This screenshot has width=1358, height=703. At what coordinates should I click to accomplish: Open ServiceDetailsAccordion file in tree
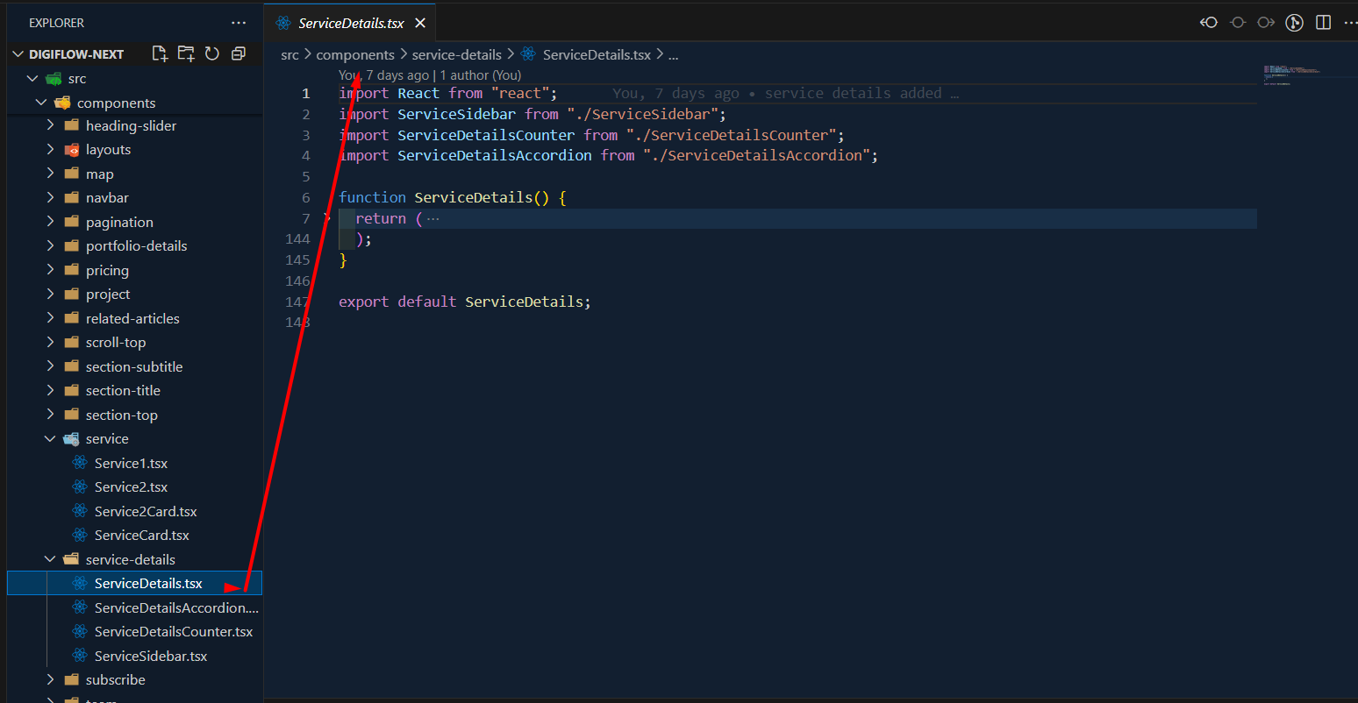176,607
